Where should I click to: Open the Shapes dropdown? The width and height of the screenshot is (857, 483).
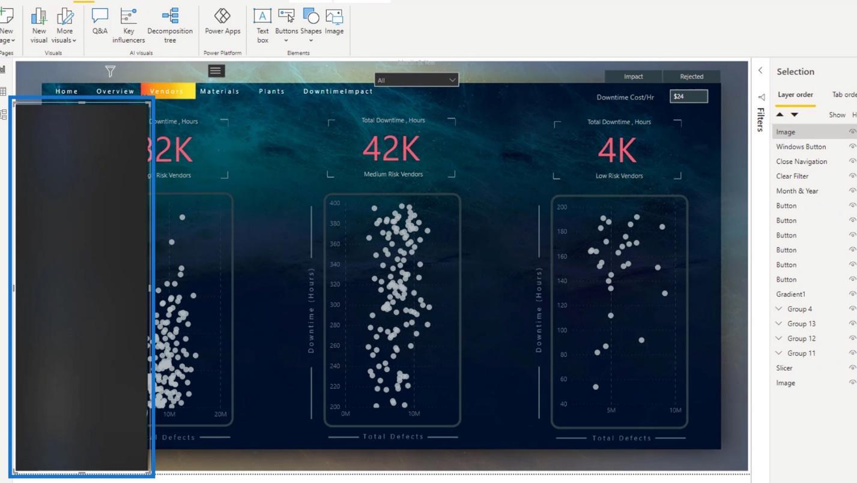311,26
